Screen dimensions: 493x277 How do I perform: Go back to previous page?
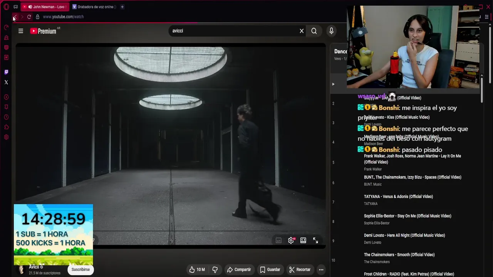click(15, 17)
